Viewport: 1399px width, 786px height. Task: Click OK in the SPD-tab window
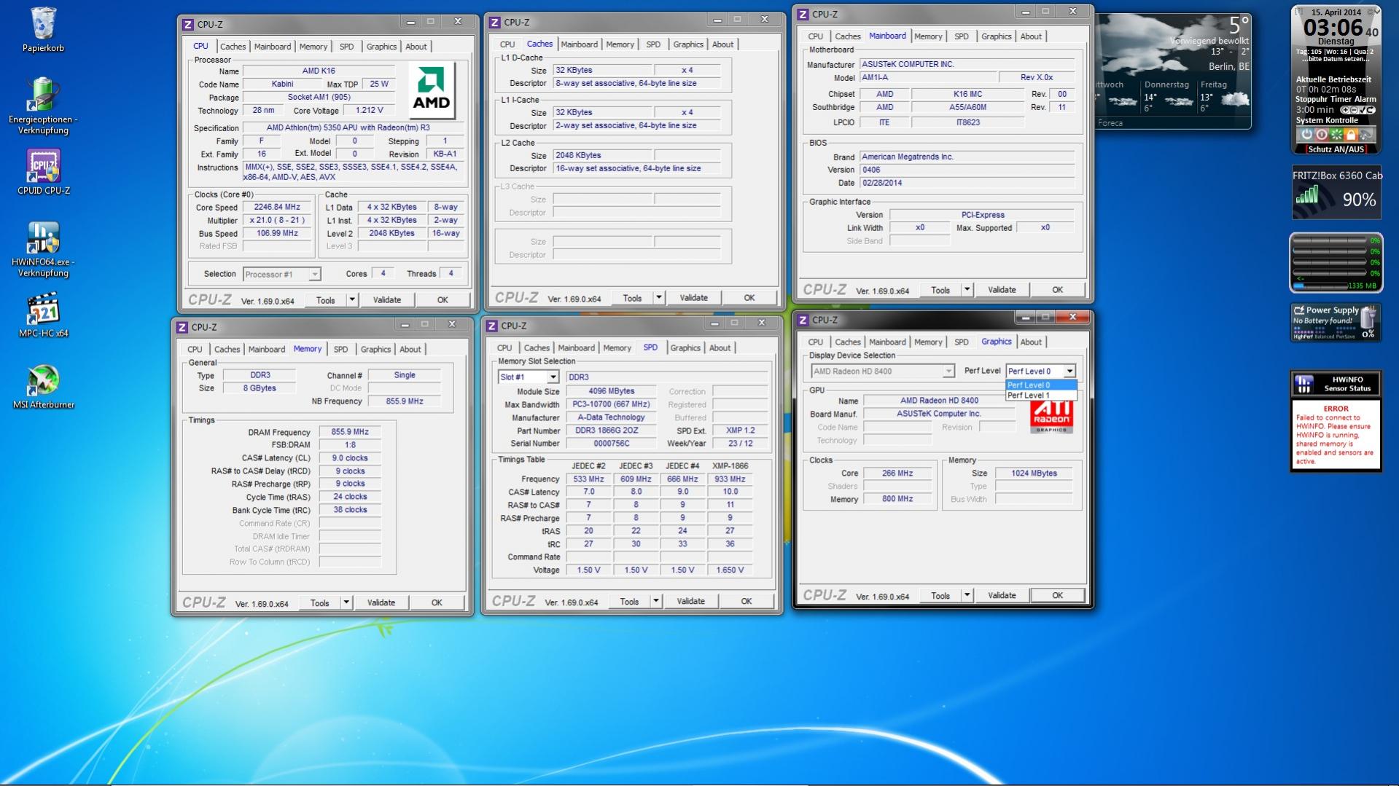(x=747, y=602)
